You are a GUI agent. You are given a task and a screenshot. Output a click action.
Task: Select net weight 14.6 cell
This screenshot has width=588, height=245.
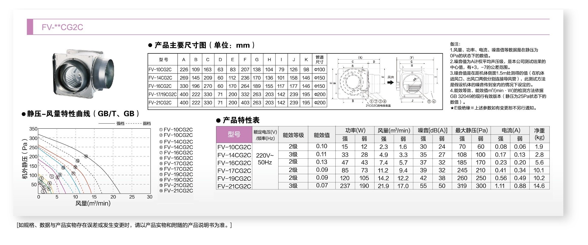pos(539,186)
